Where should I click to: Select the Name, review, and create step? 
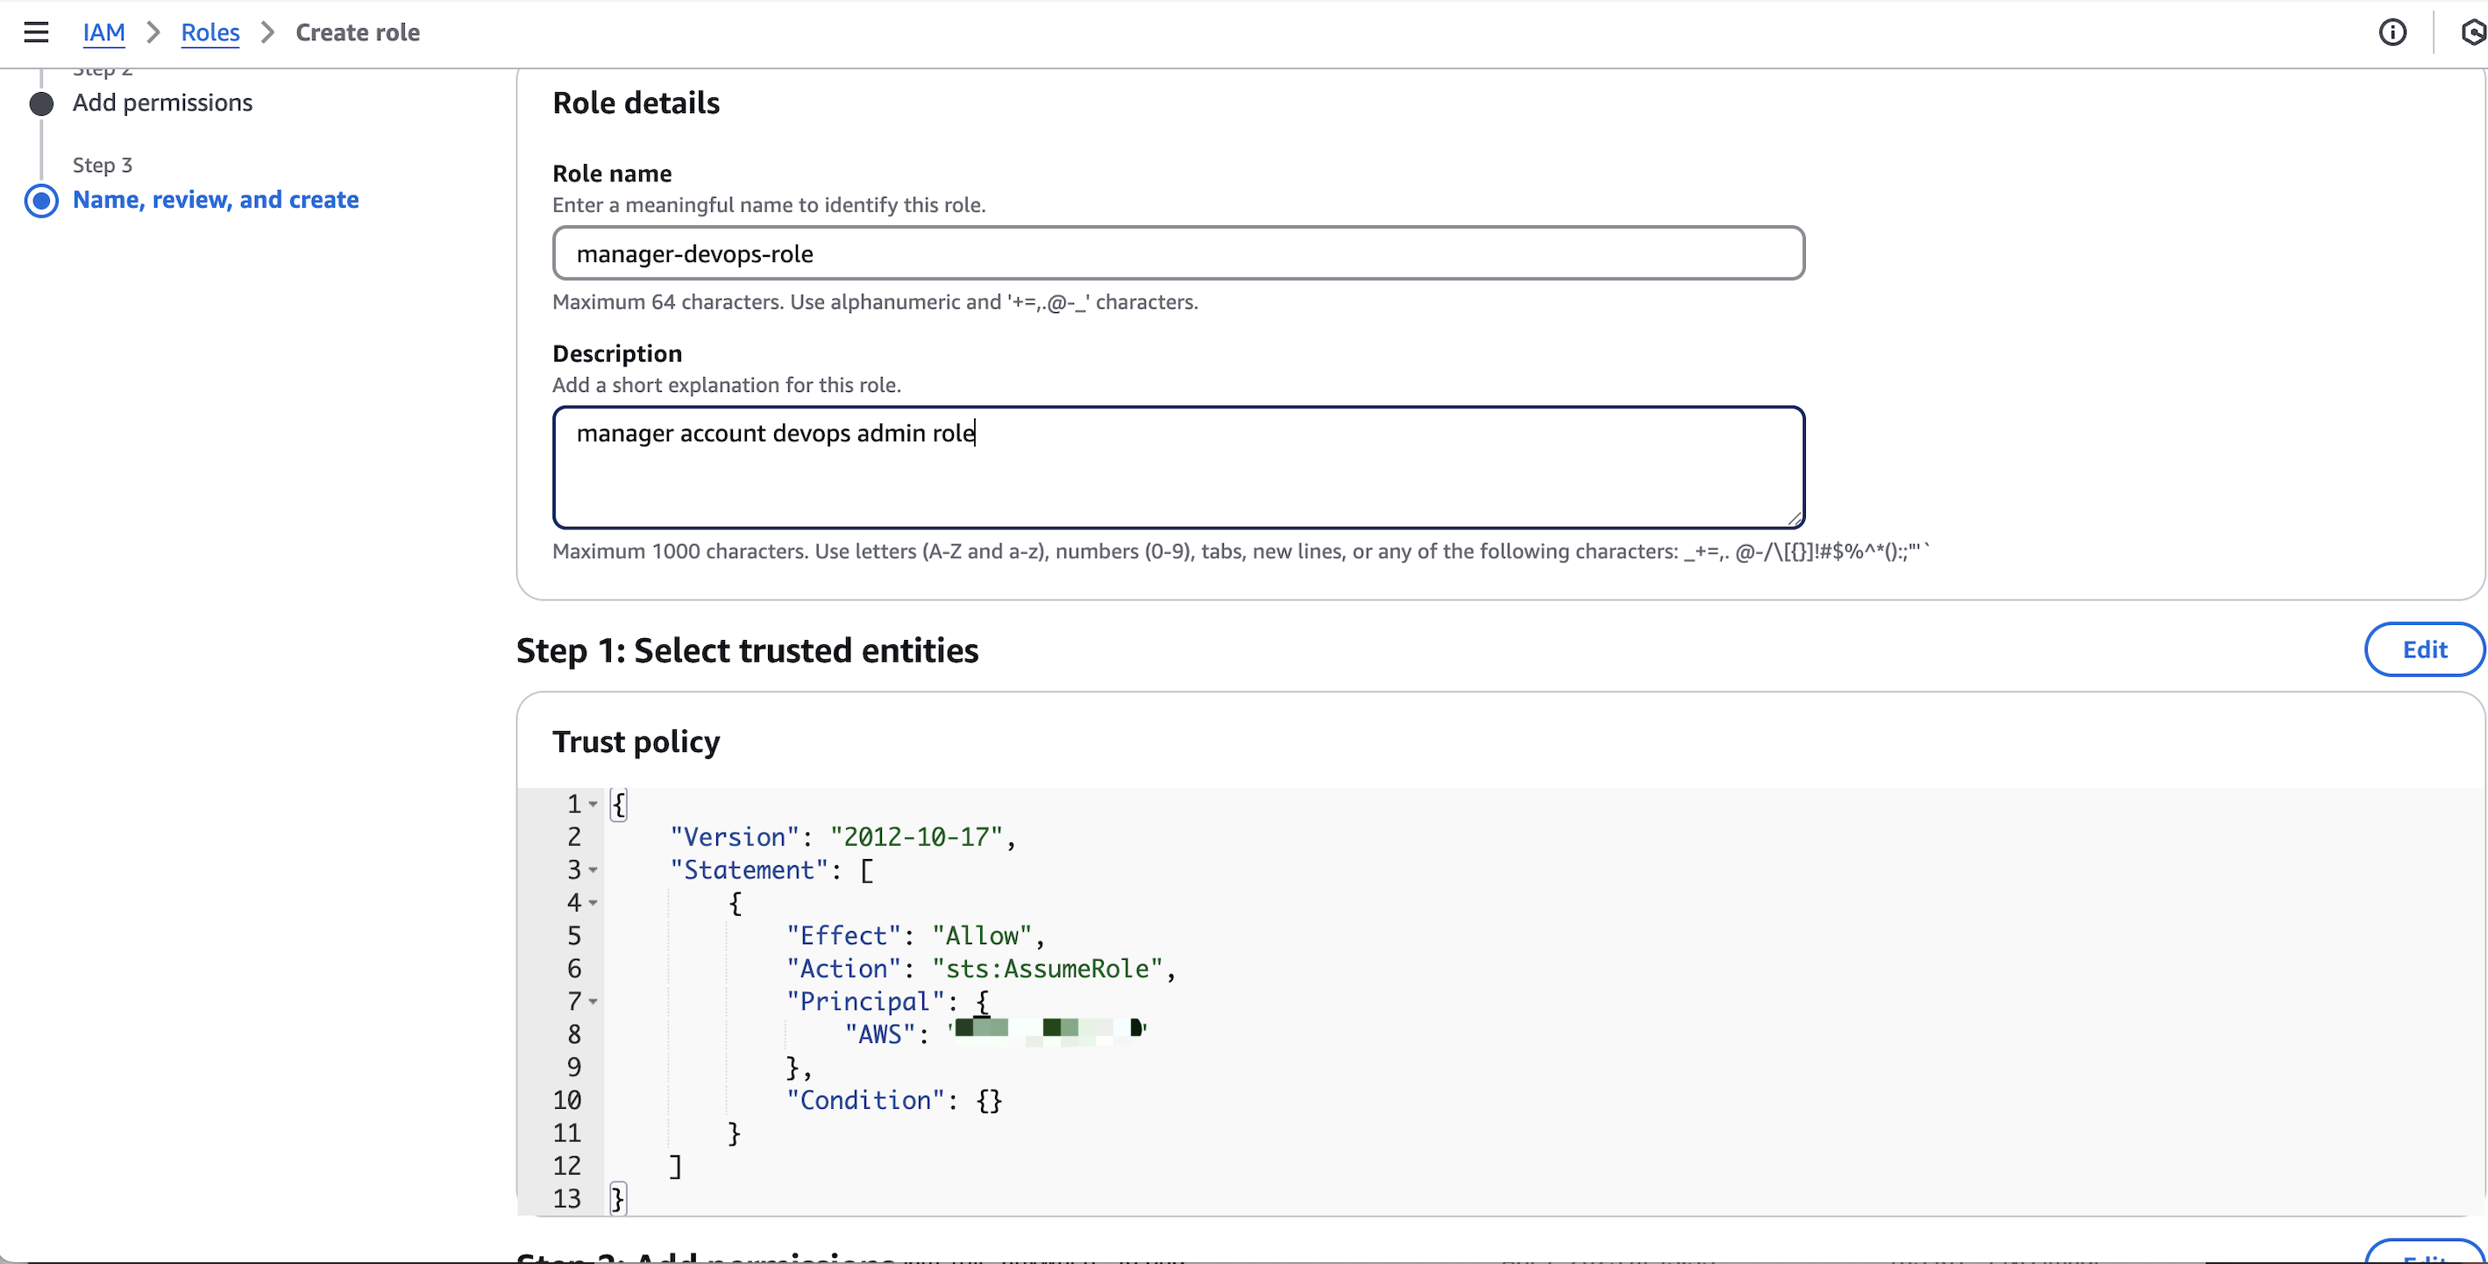[x=41, y=201]
